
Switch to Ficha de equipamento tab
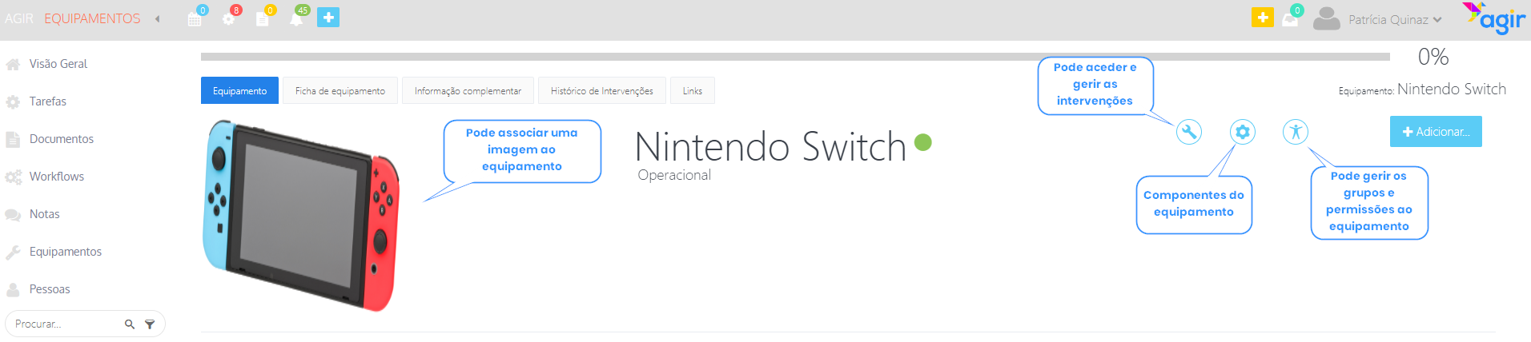click(x=340, y=90)
